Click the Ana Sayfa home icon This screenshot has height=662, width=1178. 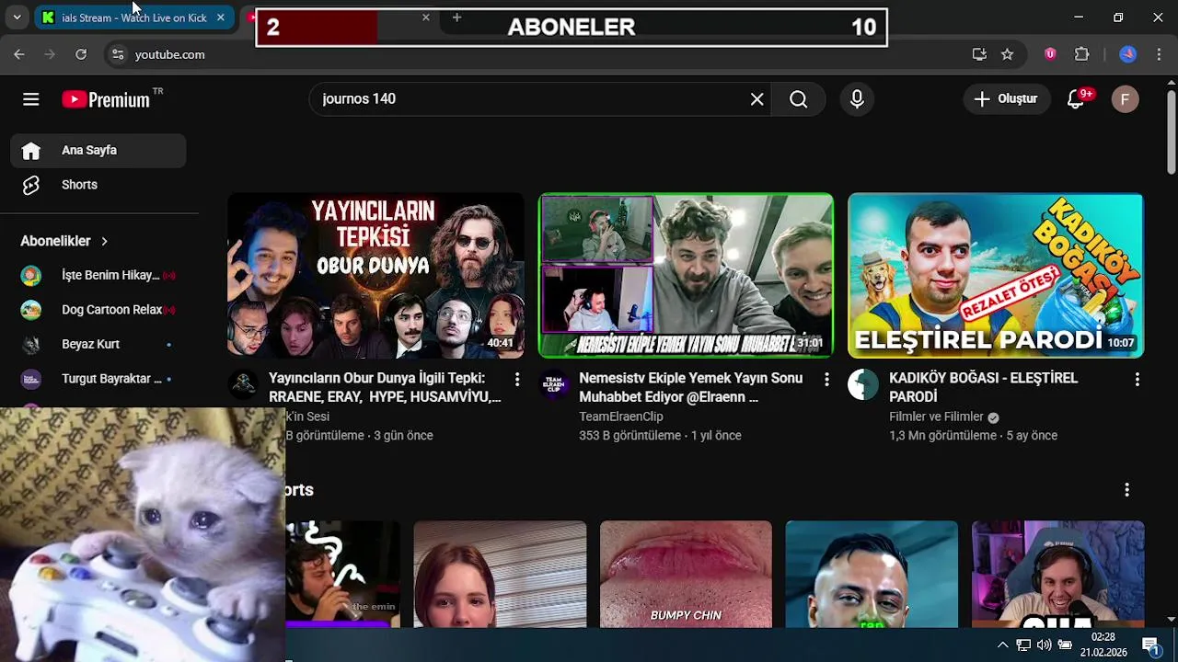[x=31, y=151]
